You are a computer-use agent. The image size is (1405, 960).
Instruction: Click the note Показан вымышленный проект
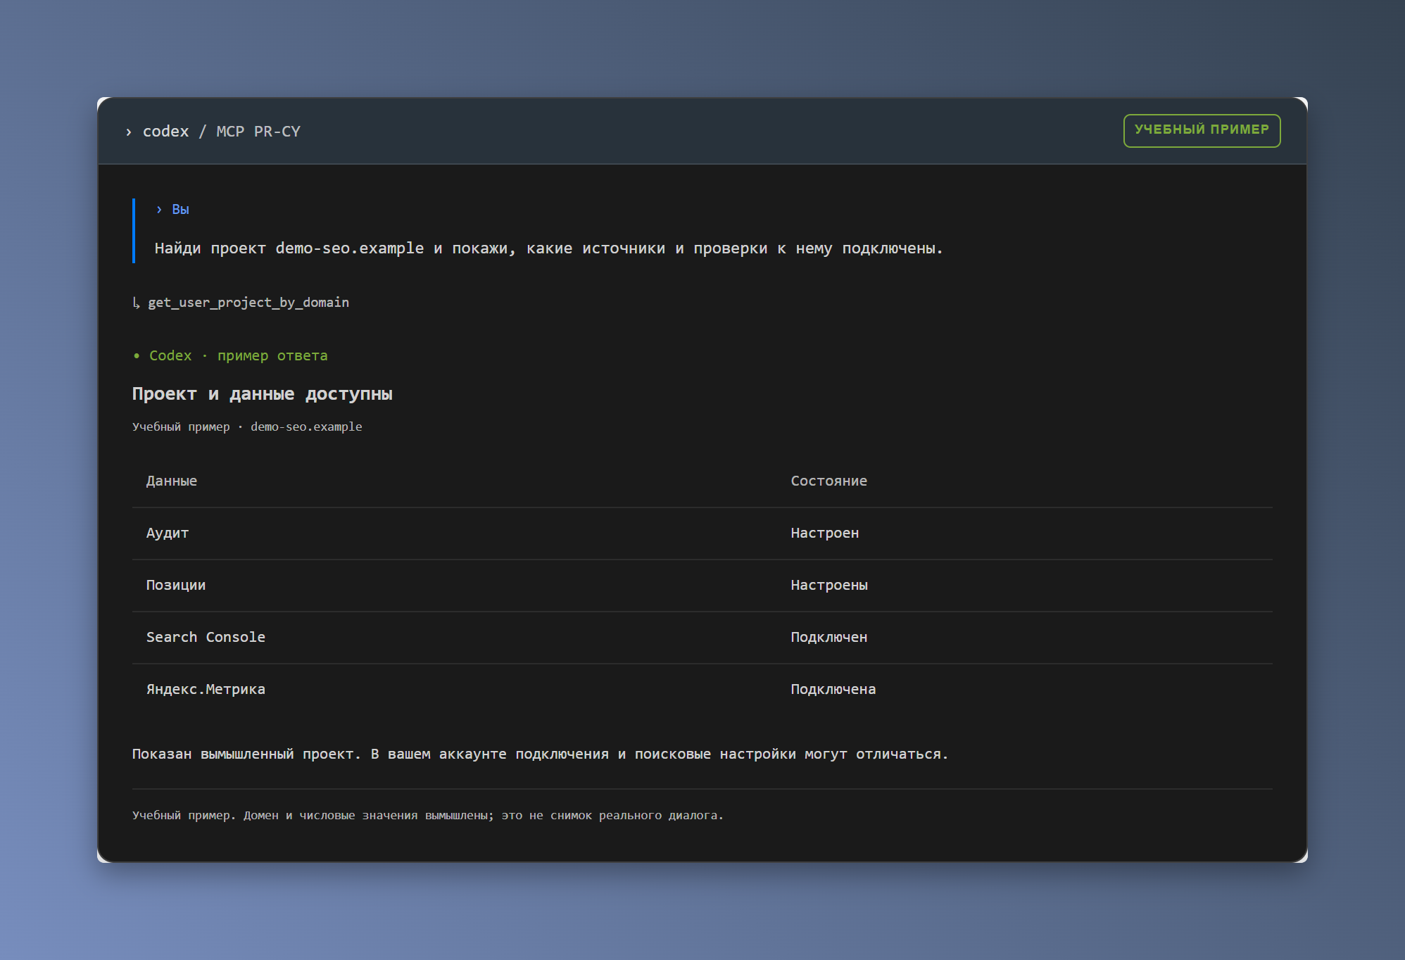(540, 754)
